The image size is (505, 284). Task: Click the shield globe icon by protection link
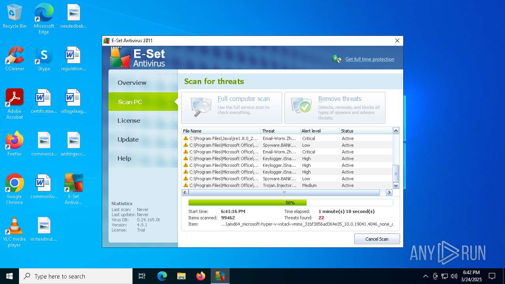click(337, 59)
